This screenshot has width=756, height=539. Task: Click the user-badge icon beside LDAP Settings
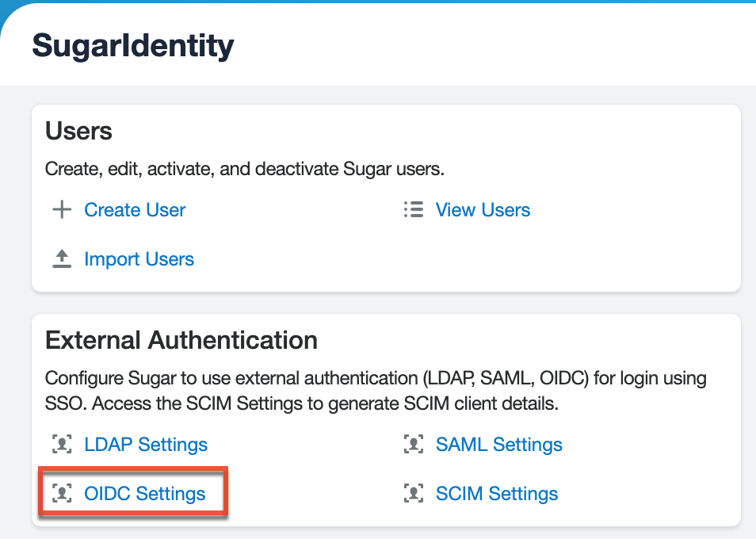coord(61,445)
